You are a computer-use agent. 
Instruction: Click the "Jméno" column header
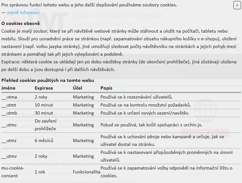pyautogui.click(x=8, y=88)
